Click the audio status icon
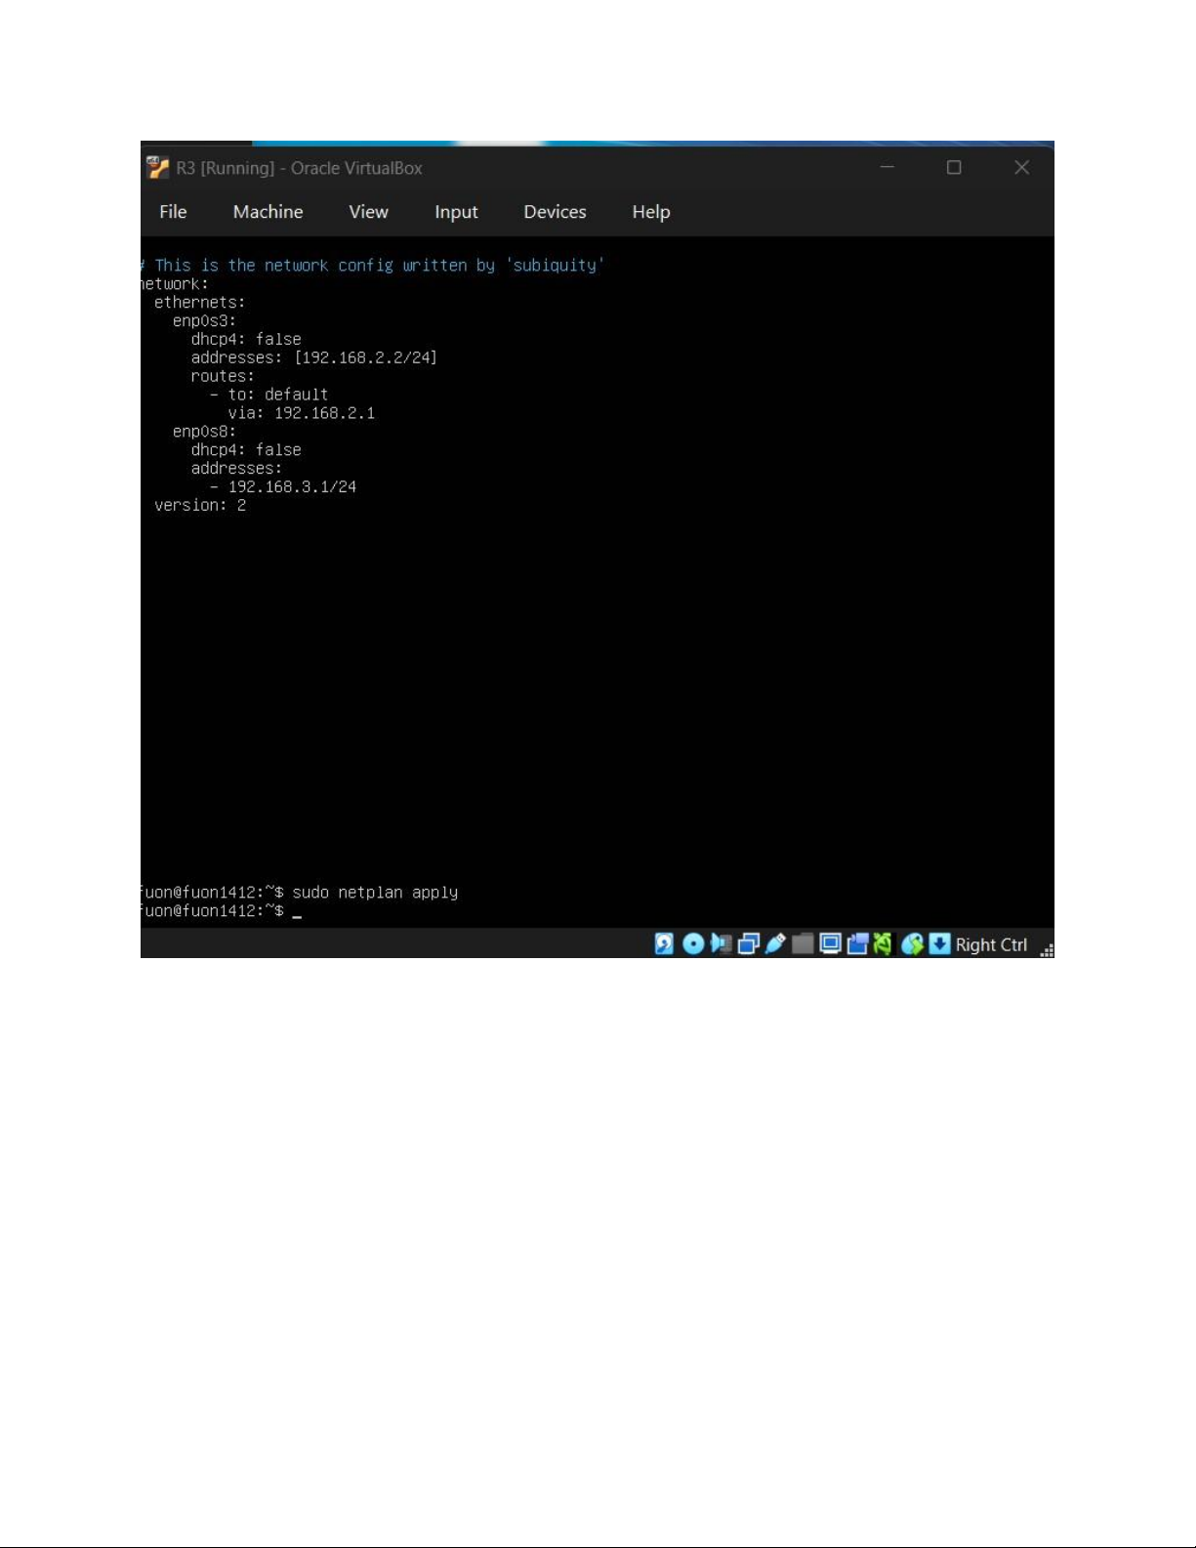1196x1548 pixels. pos(721,943)
